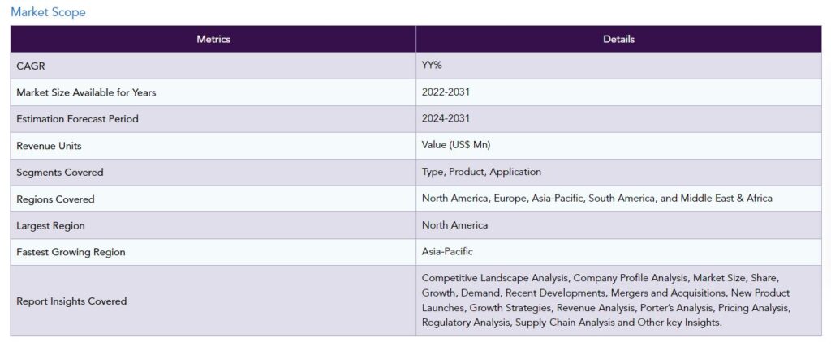Screen dimensions: 831x346
Task: Select the Details column header
Action: tap(618, 39)
